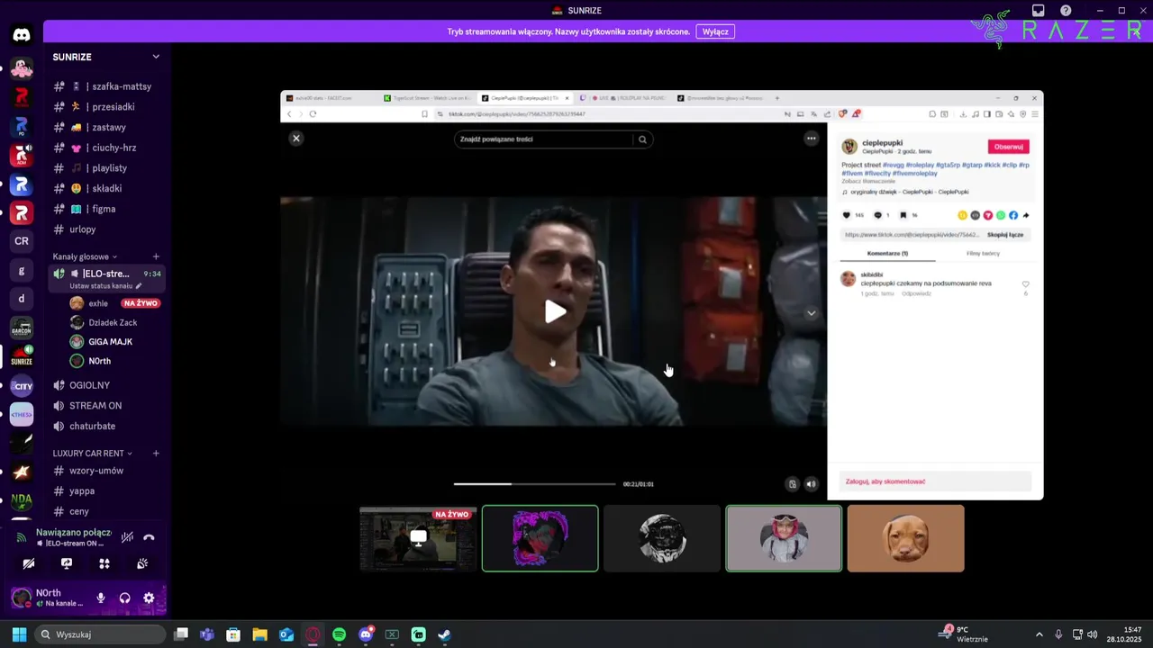Screen dimensions: 1153x648
Task: Open the szafka-mattsy channel
Action: pyautogui.click(x=107, y=86)
